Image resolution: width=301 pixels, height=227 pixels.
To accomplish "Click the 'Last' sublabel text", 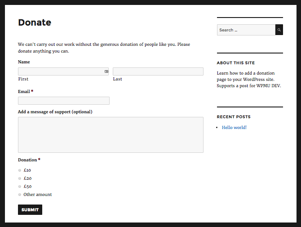I will tap(117, 79).
